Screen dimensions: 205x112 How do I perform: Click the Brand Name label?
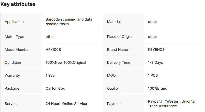(117, 50)
